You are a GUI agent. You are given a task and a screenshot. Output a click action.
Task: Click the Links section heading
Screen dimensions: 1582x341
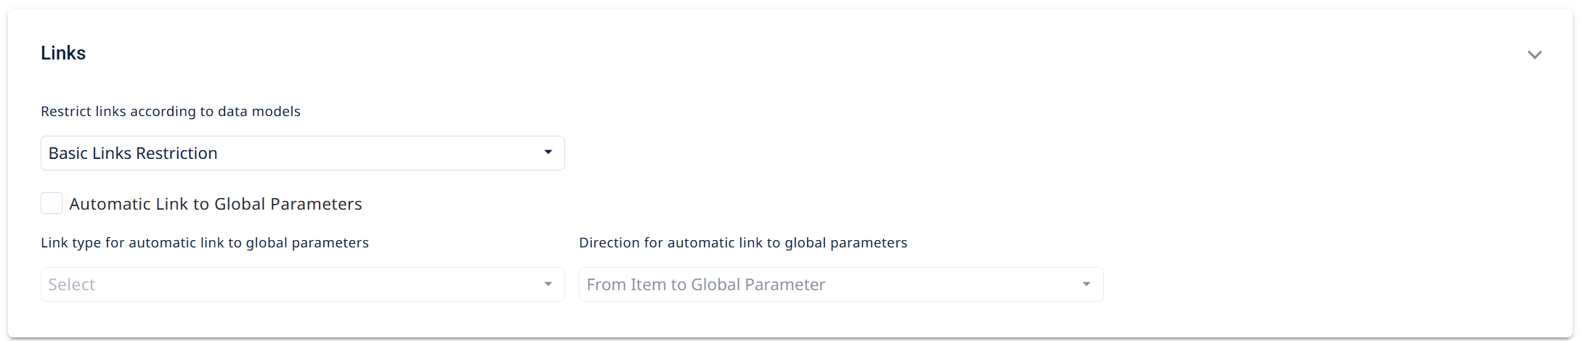point(63,53)
